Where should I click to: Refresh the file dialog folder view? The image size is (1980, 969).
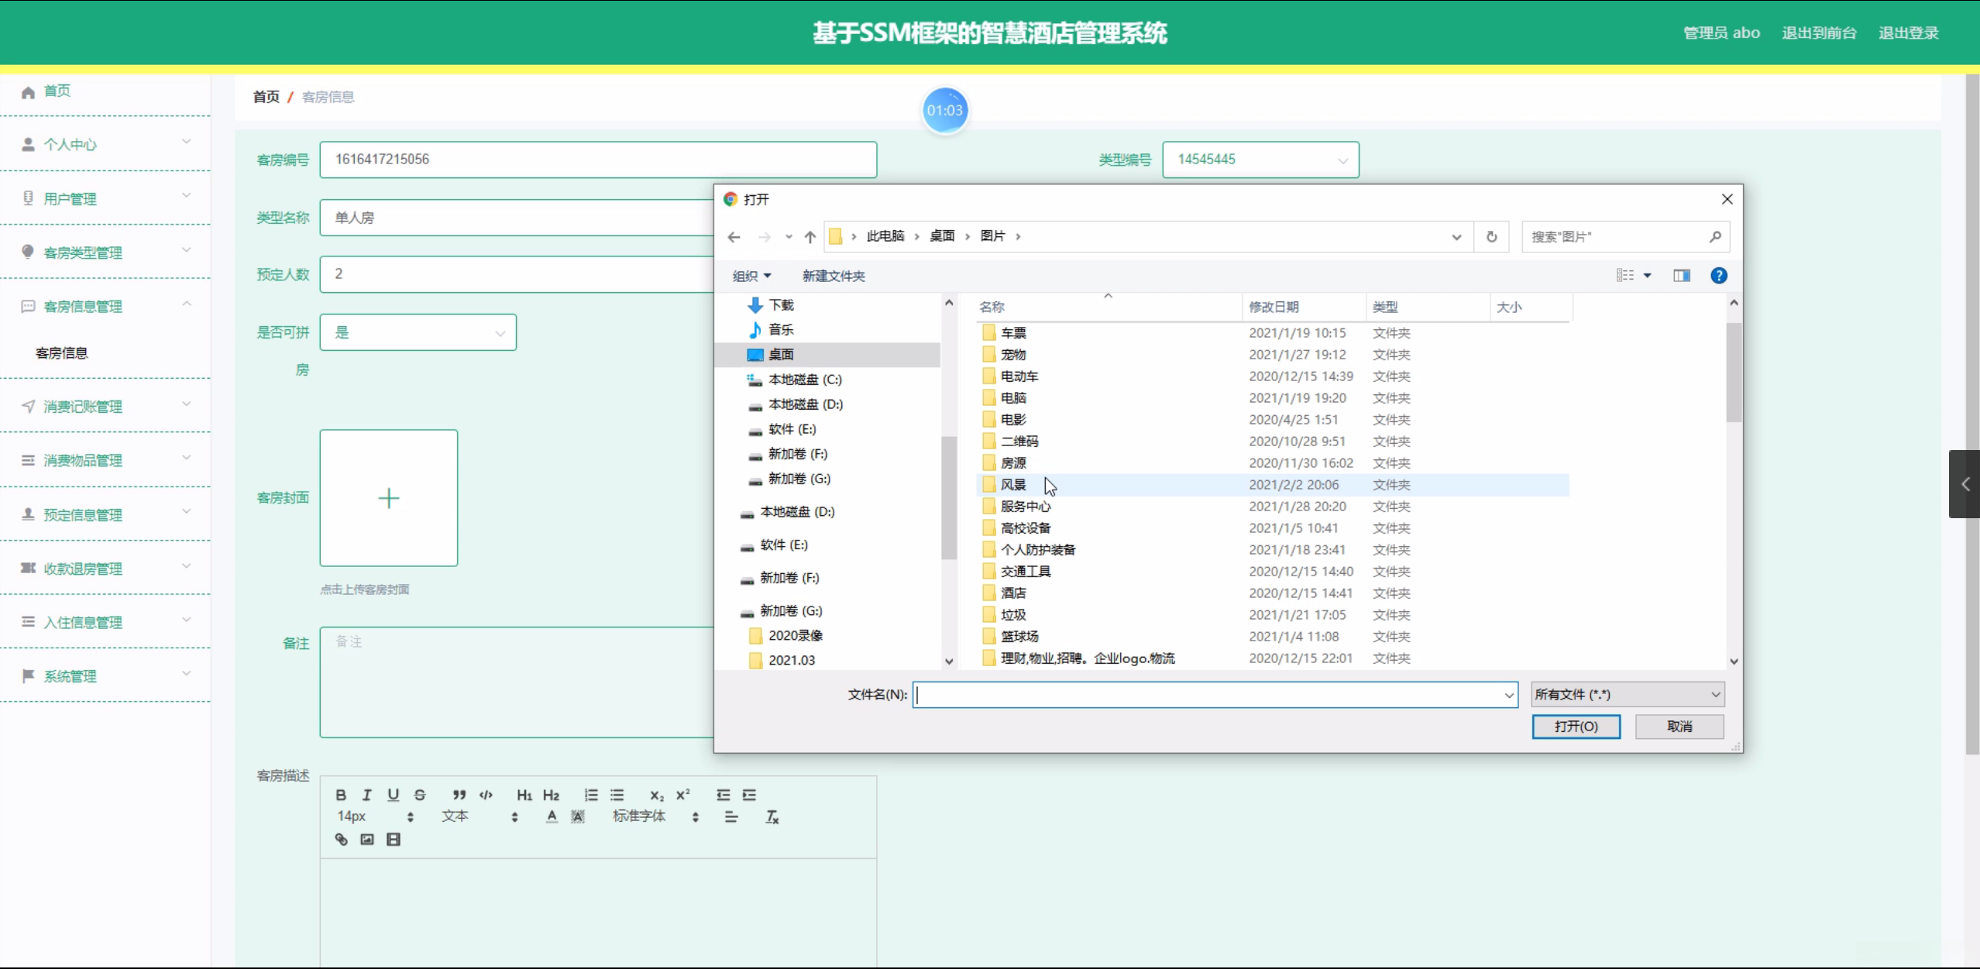(x=1491, y=237)
